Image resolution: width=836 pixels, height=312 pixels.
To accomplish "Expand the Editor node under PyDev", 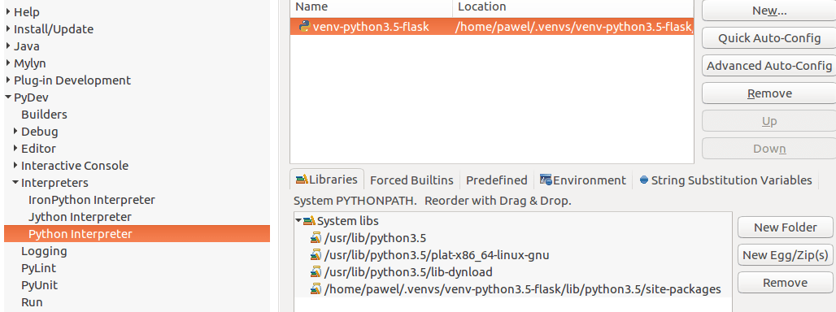I will (16, 148).
